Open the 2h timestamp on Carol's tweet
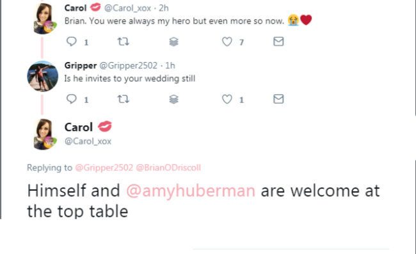 pyautogui.click(x=164, y=8)
